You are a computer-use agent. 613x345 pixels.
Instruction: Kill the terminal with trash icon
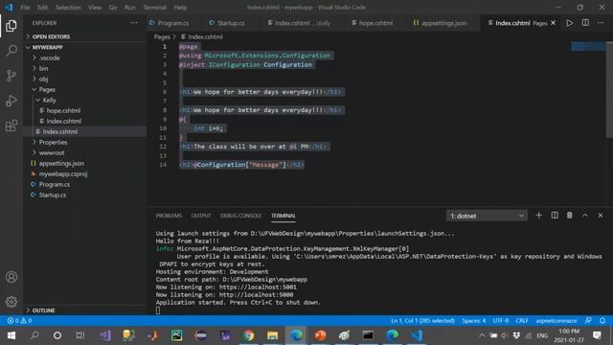tap(570, 215)
